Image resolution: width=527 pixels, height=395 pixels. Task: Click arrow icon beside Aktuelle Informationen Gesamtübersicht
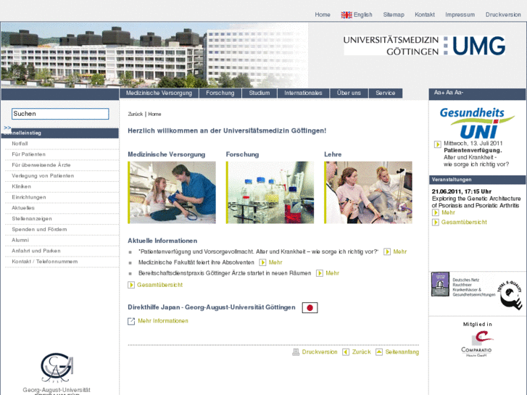130,285
